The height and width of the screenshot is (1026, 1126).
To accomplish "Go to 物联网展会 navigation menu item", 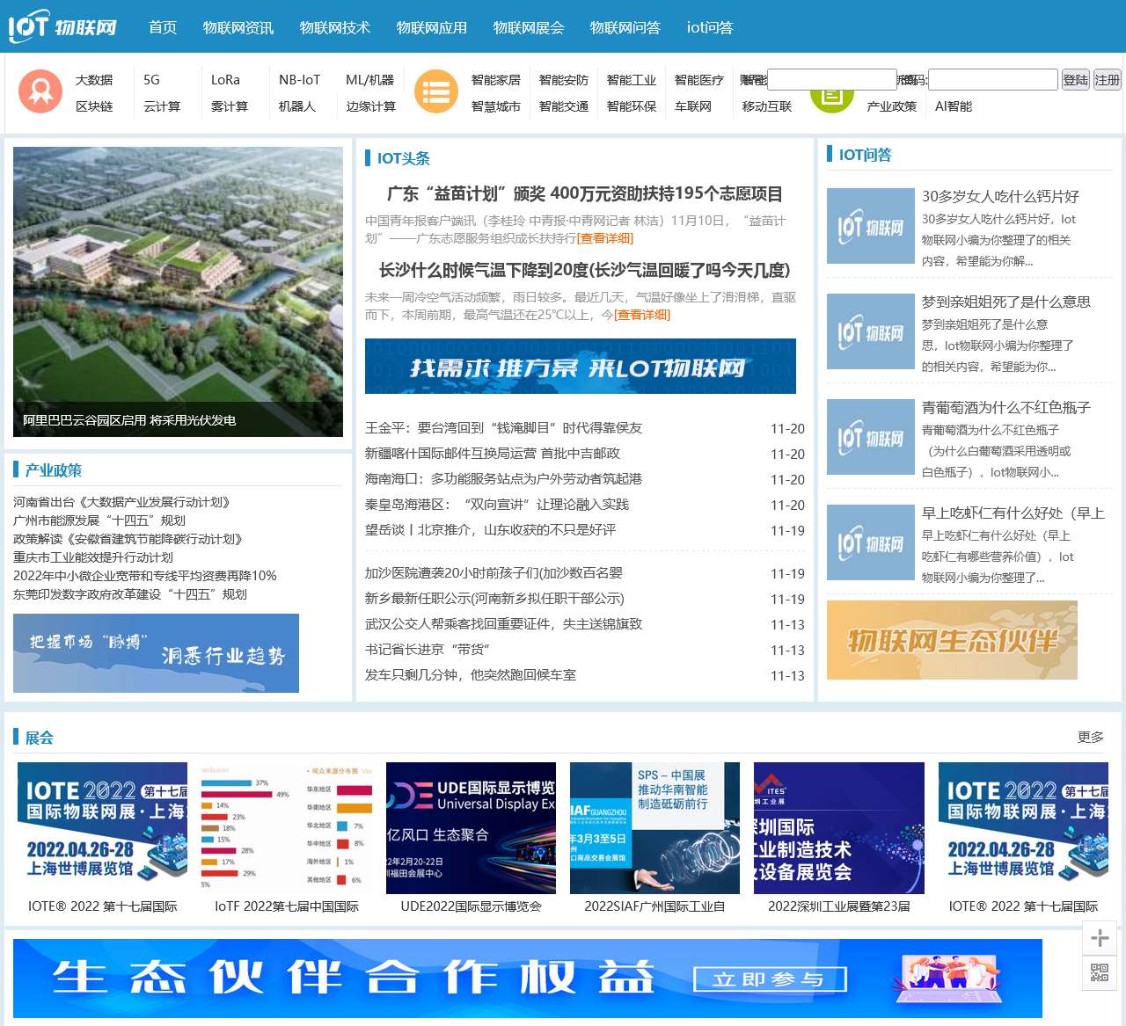I will (x=529, y=27).
